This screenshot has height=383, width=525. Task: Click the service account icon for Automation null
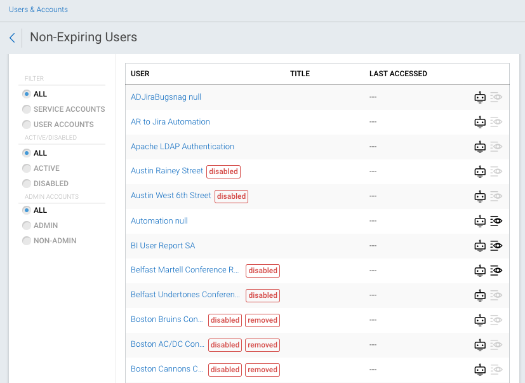pos(480,221)
